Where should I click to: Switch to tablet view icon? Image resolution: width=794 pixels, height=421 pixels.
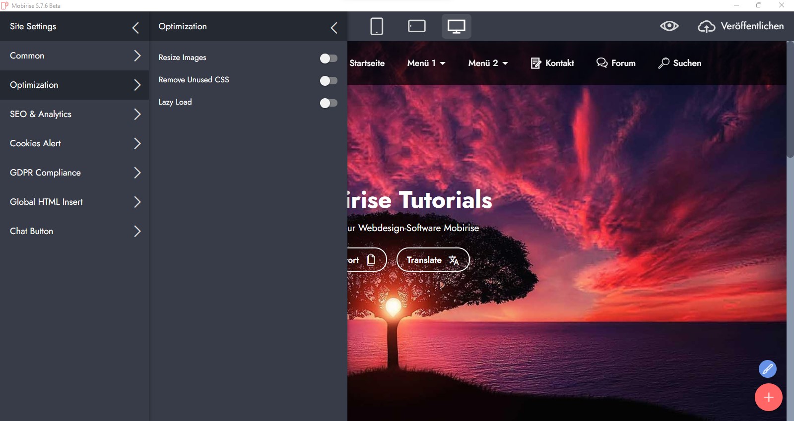coord(416,26)
